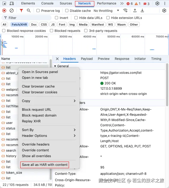Click the timeline overview left handle
169x188 pixels.
1,36
